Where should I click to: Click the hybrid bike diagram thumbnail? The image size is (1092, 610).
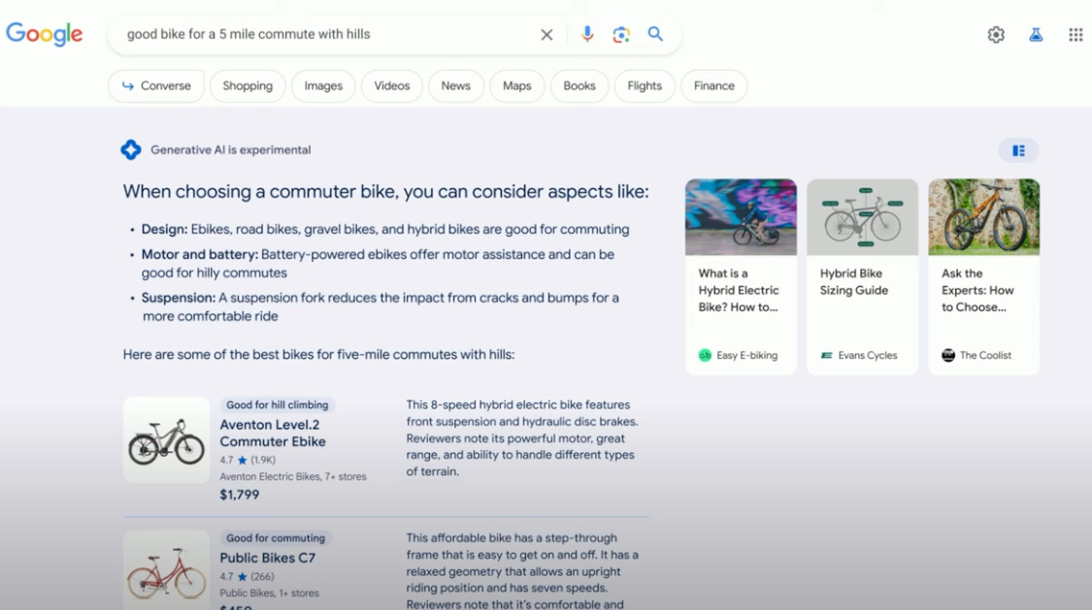(x=862, y=217)
